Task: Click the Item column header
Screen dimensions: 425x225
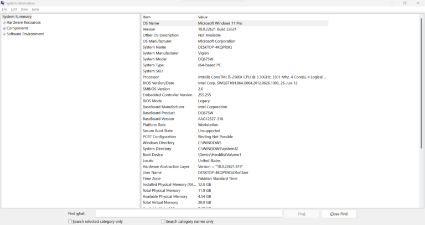Action: (x=169, y=17)
